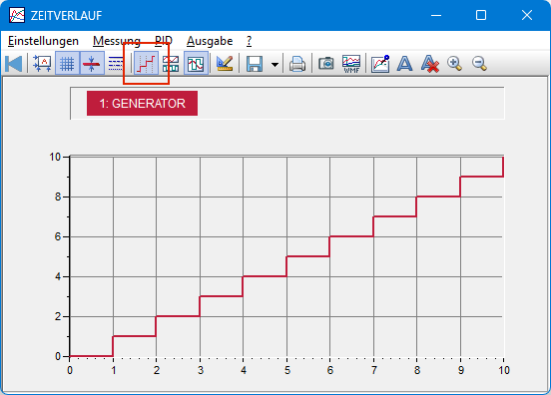
Task: Click the delete text icon with red X
Action: [x=430, y=64]
